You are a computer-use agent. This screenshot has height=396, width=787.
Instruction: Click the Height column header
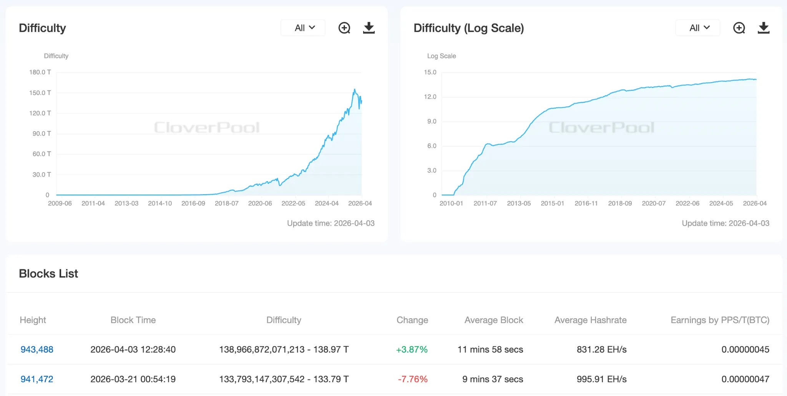(33, 320)
